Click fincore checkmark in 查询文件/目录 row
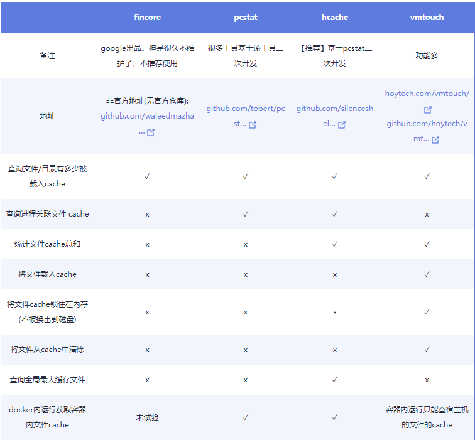 147,176
